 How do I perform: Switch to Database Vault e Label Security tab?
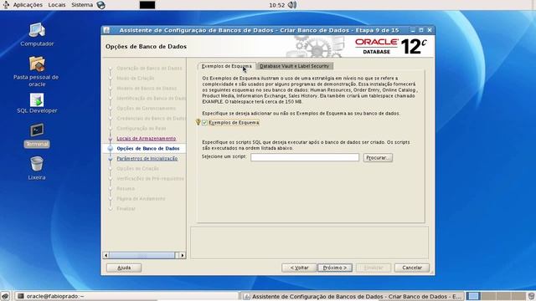coord(294,66)
